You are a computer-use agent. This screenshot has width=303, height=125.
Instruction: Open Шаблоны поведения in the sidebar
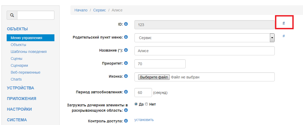pos(29,52)
